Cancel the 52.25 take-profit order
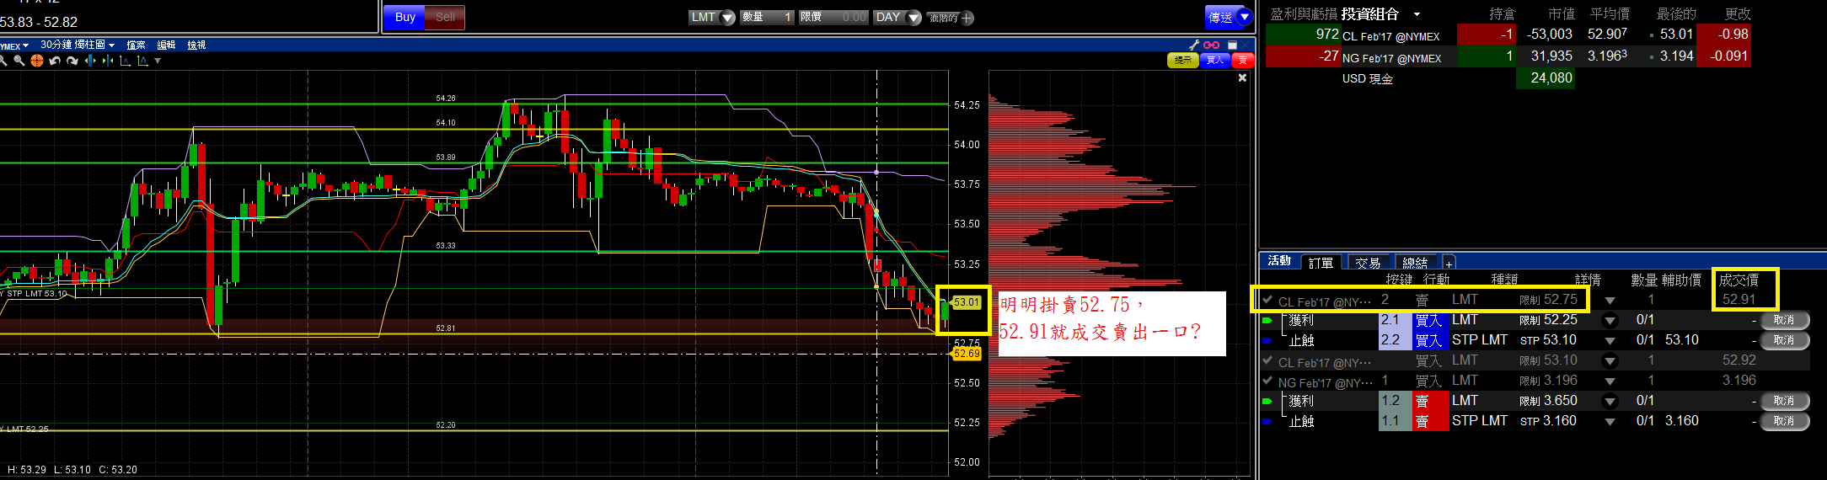Image resolution: width=1827 pixels, height=480 pixels. pos(1784,320)
